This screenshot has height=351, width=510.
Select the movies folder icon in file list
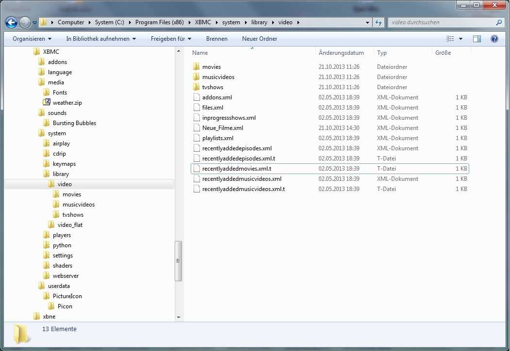[196, 66]
